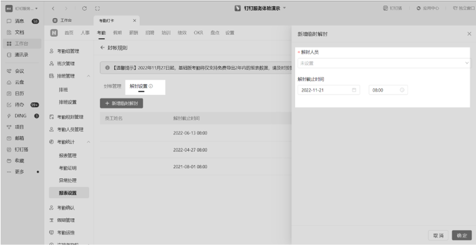
Task: Select the 解封设置 tab
Action: (138, 86)
